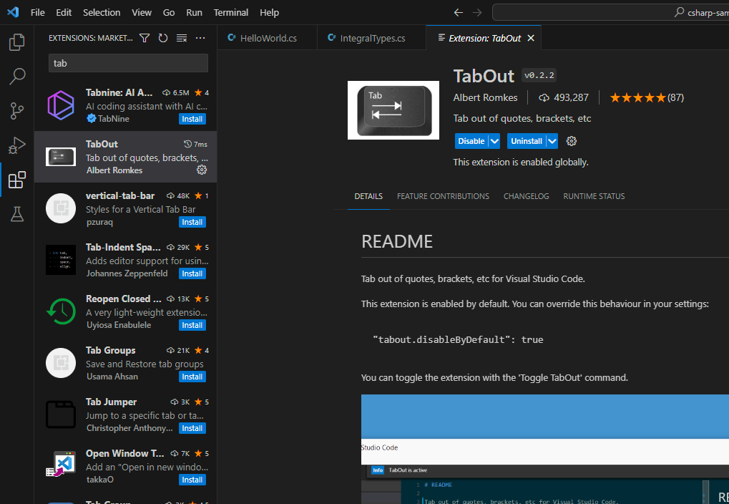Click the Albert Romkes publisher link
This screenshot has width=729, height=504.
485,98
